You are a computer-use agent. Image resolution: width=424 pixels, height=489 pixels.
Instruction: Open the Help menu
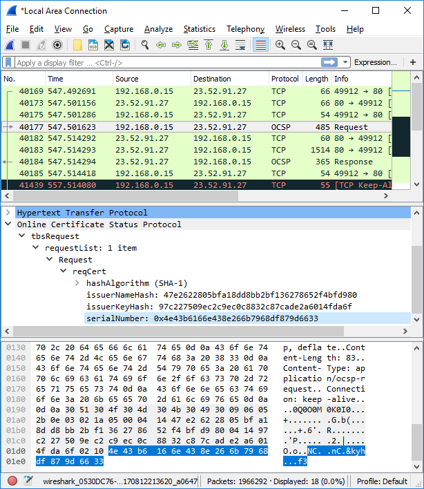coord(355,29)
